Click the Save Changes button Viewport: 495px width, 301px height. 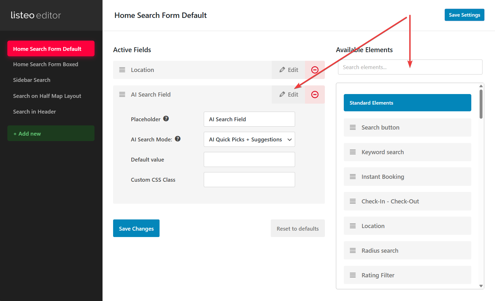tap(136, 228)
